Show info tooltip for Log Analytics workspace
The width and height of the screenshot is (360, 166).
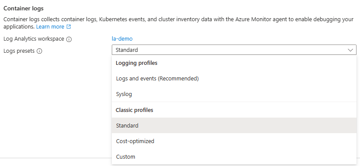tap(69, 39)
